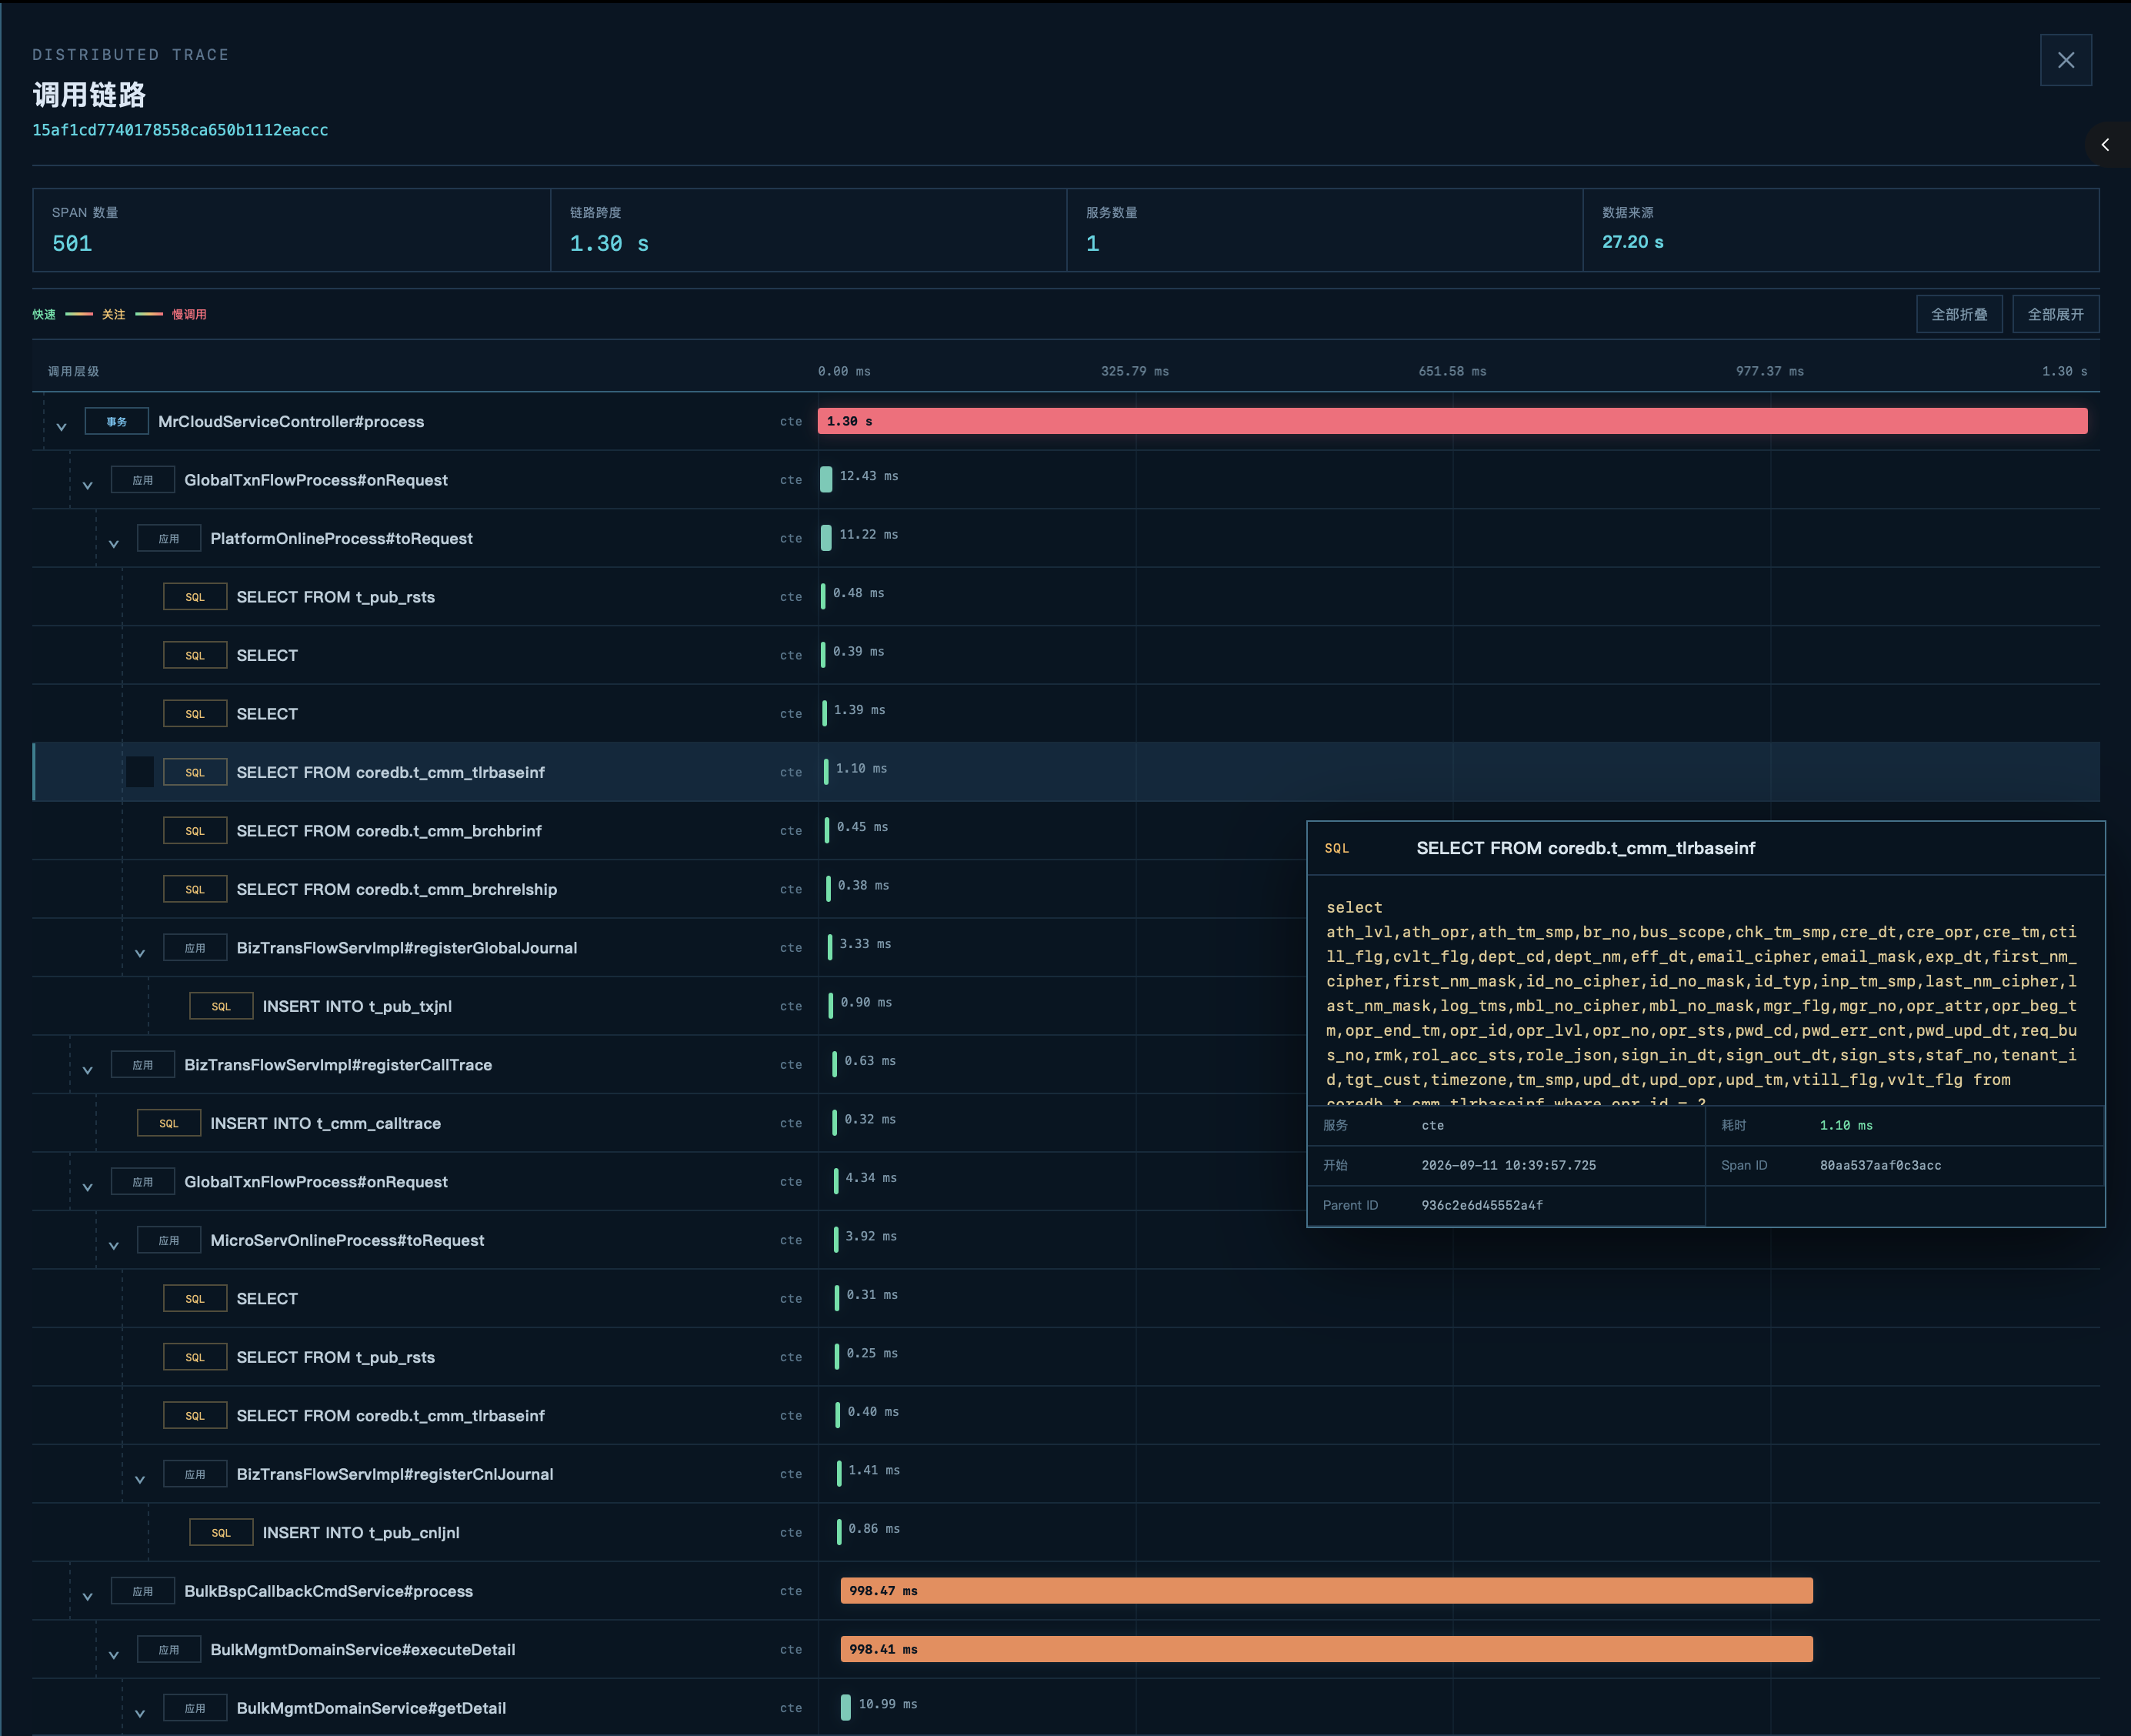Click 应用 tag of BulkMgmtDomainService#getDetail

tap(195, 1708)
